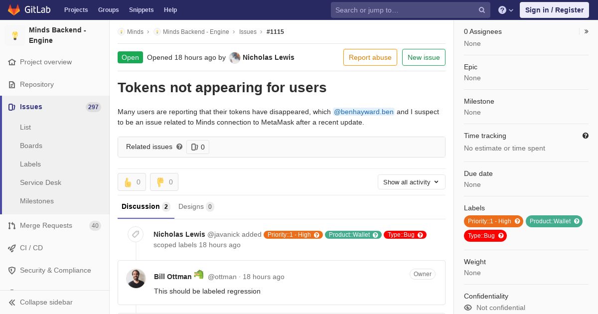Click Nicholas Lewis name in activity note
598x314 pixels.
(x=179, y=234)
